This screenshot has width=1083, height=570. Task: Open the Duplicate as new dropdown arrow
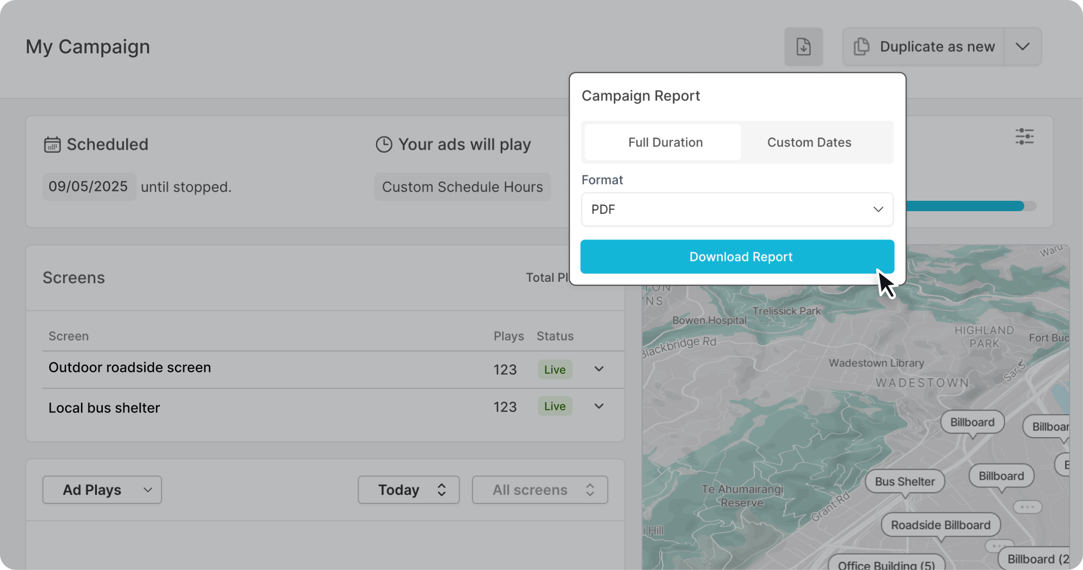click(1022, 47)
